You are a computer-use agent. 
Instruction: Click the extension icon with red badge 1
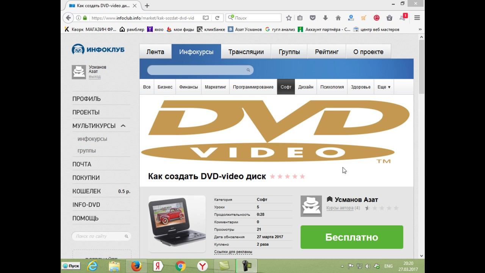tap(403, 17)
